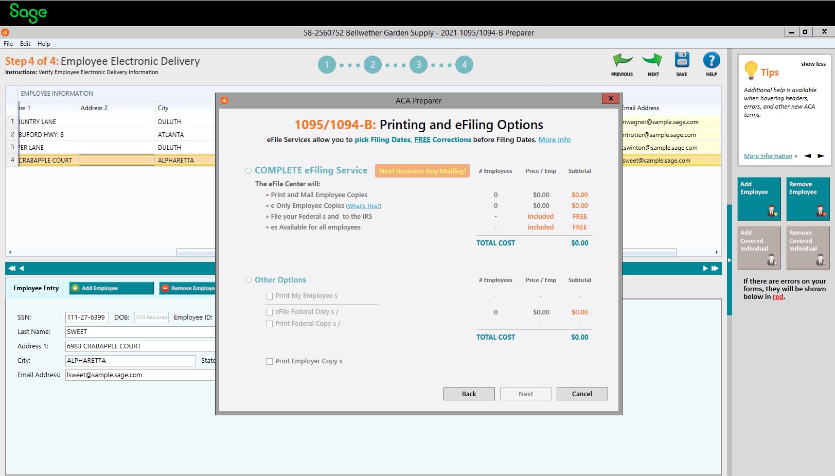Screen dimensions: 835x476
Task: Jump to last employee record arrow
Action: pos(715,268)
